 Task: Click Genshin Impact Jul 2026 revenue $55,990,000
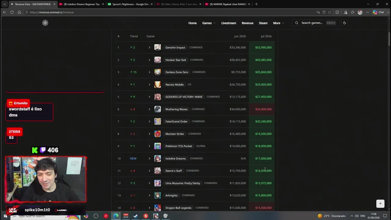click(x=263, y=48)
